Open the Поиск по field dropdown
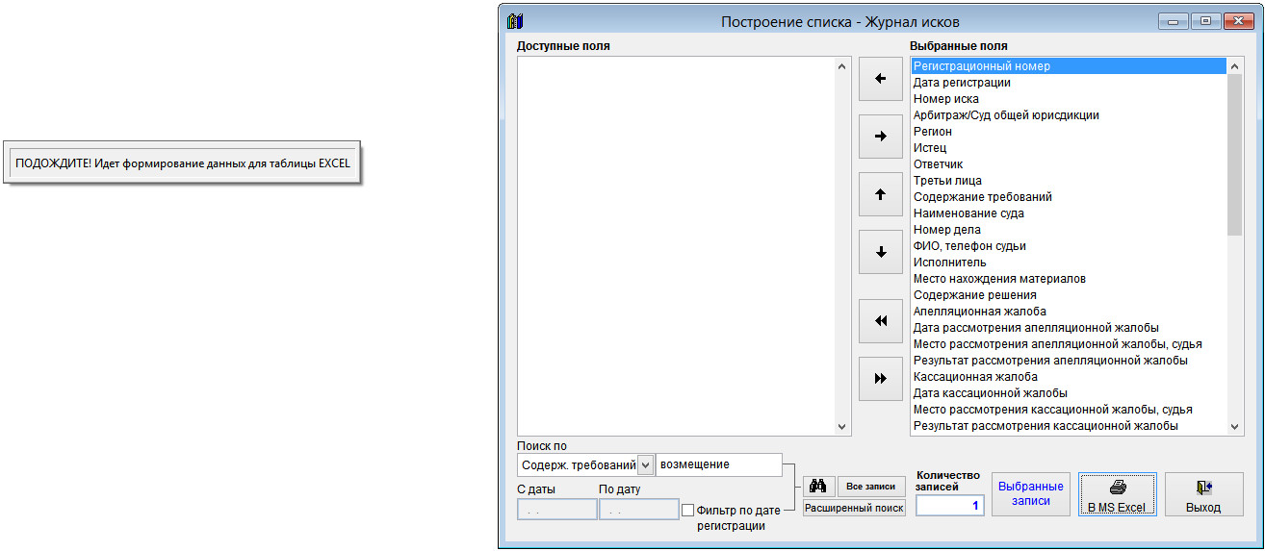1265x551 pixels. pyautogui.click(x=646, y=464)
